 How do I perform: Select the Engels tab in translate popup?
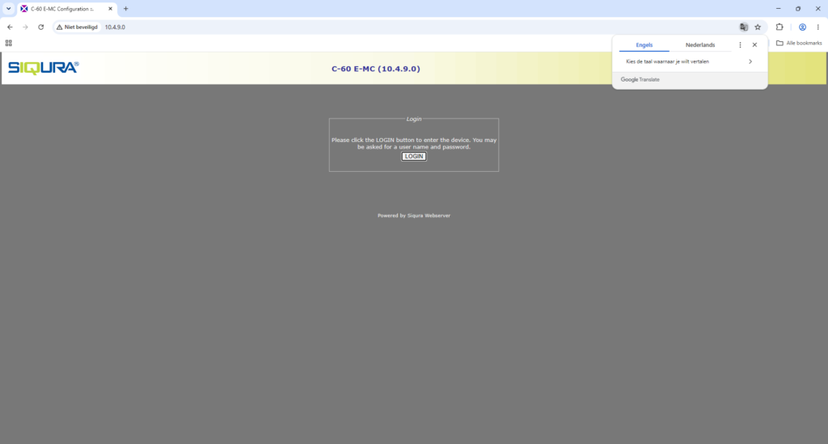coord(644,45)
